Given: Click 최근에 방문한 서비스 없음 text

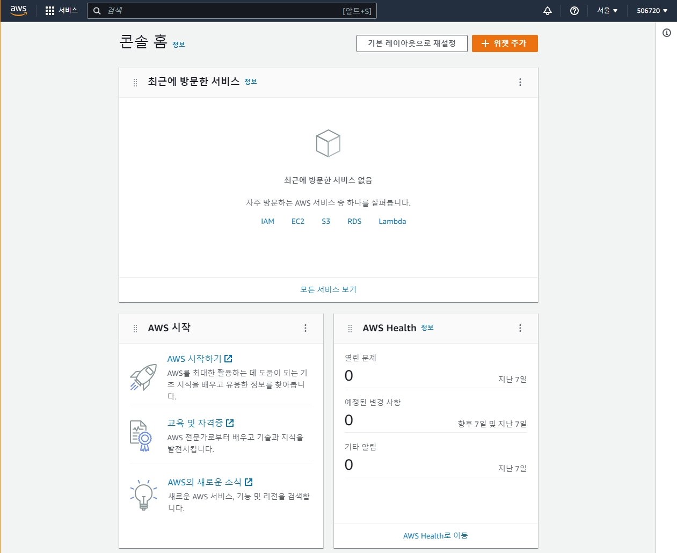Looking at the screenshot, I should tap(328, 180).
